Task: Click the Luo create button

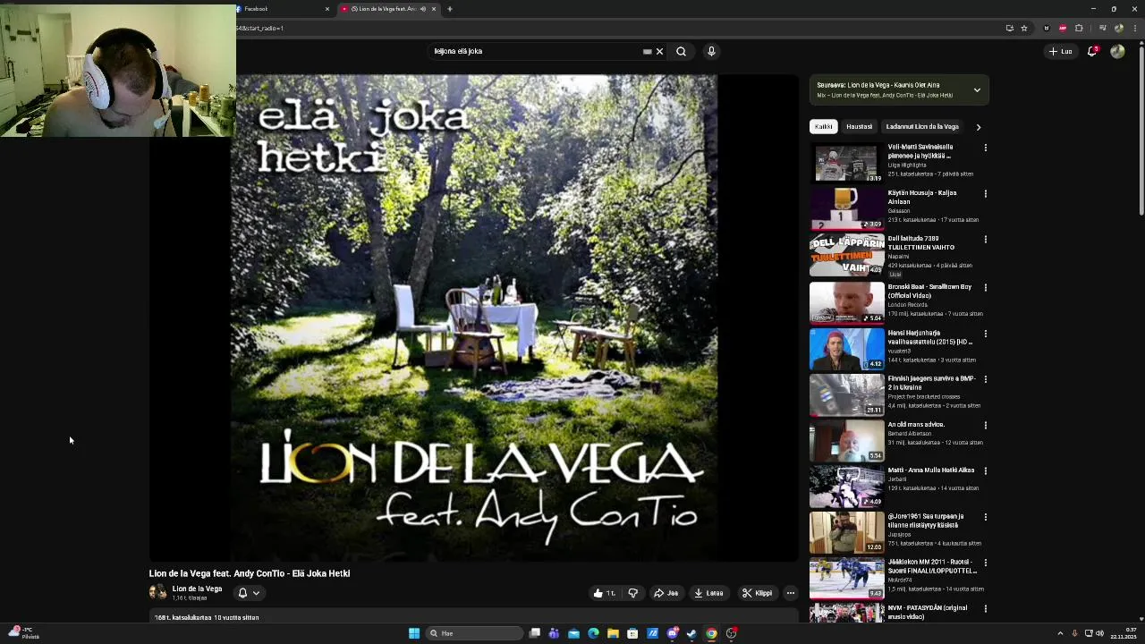Action: (x=1060, y=51)
